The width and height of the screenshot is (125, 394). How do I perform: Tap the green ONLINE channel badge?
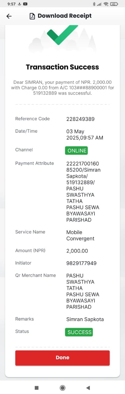point(76,151)
